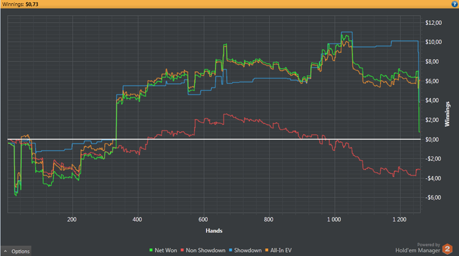Click the Hold'em Manager 2 logo icon
This screenshot has width=459, height=256.
447,249
